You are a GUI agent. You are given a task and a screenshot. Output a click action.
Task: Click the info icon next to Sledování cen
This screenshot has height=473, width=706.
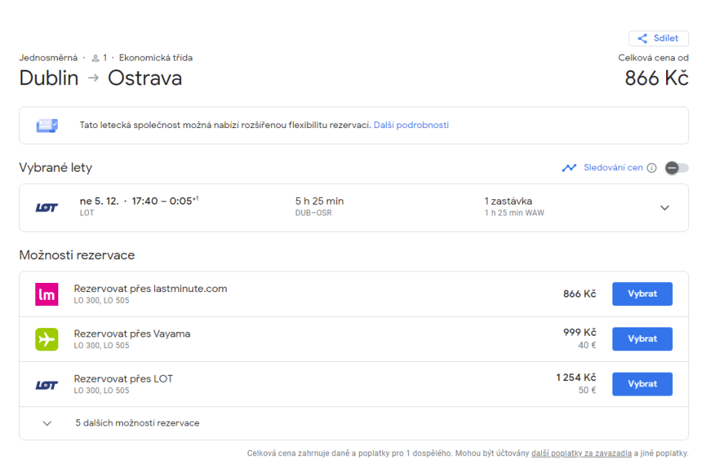point(652,168)
